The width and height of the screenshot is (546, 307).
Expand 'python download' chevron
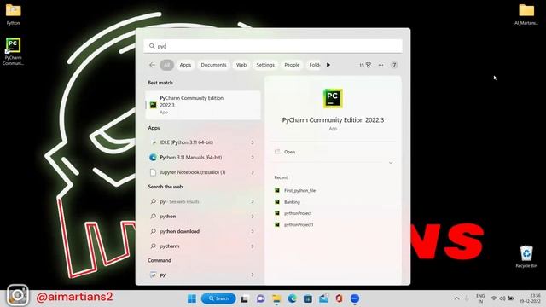[253, 231]
